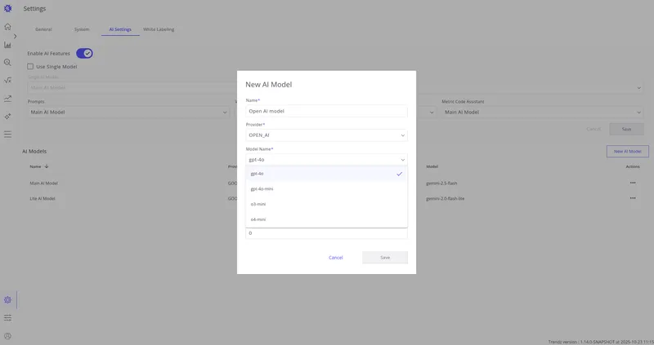Open the sparkles AI sidebar icon
The width and height of the screenshot is (654, 345).
click(x=7, y=117)
